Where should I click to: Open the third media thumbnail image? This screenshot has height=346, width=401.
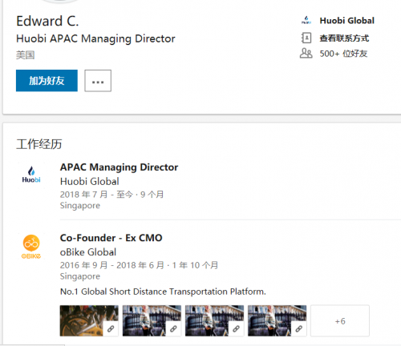[x=214, y=320]
